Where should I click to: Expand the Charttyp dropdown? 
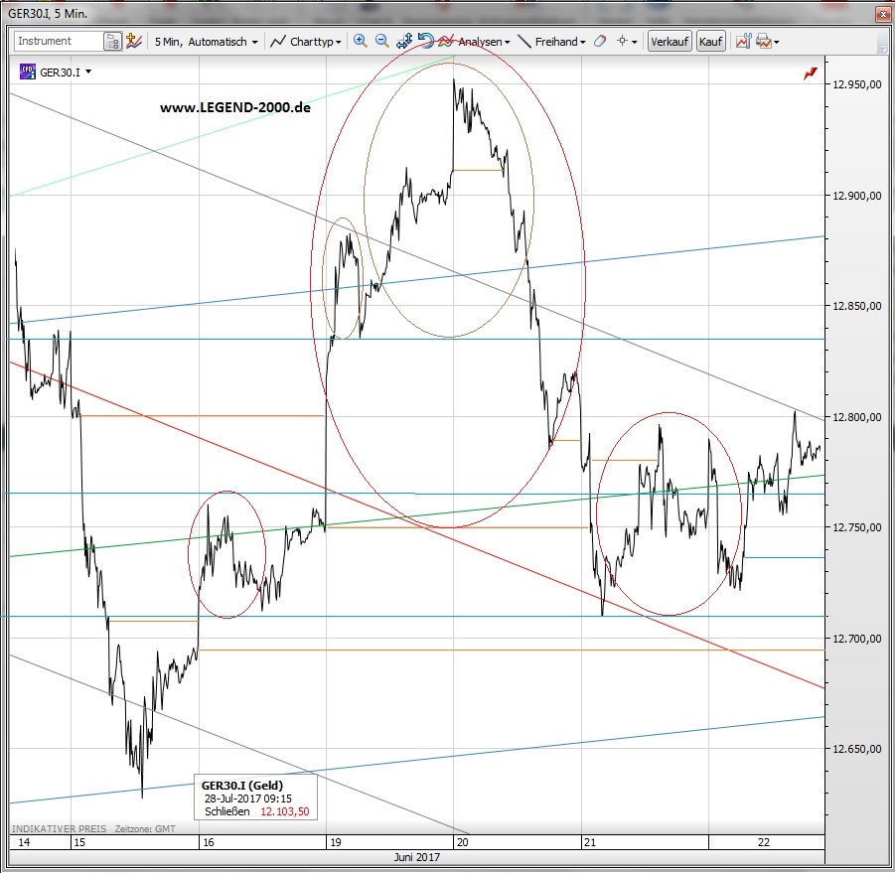[x=307, y=42]
